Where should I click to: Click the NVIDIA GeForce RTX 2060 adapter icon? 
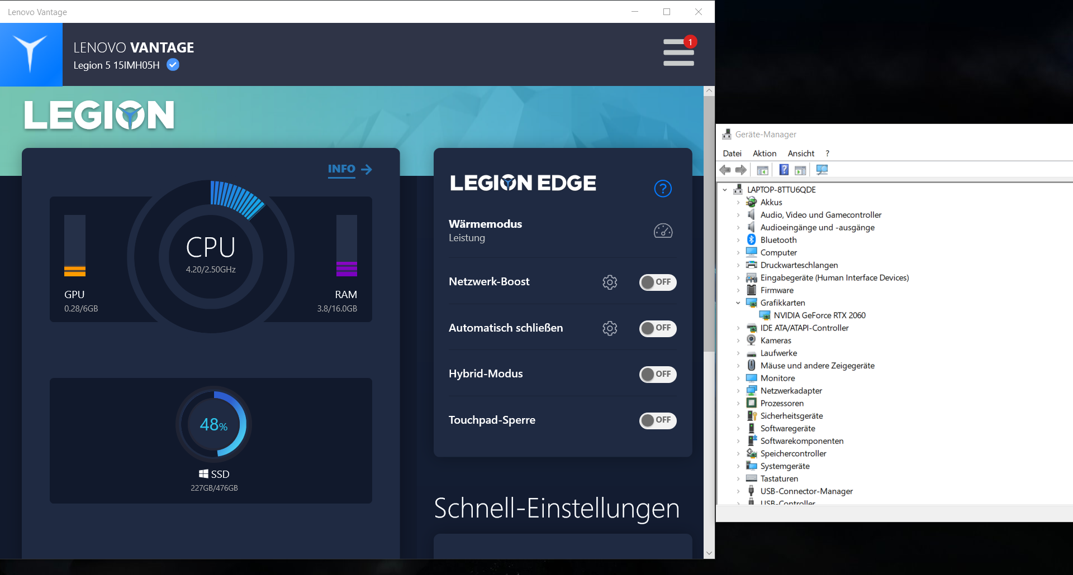pos(765,315)
